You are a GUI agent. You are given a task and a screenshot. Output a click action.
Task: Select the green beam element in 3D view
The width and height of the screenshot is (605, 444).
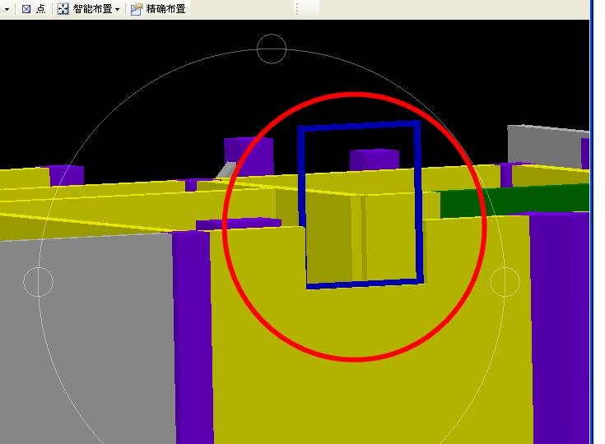[514, 201]
